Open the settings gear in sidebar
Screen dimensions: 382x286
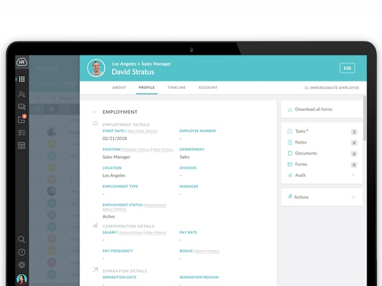point(22,264)
